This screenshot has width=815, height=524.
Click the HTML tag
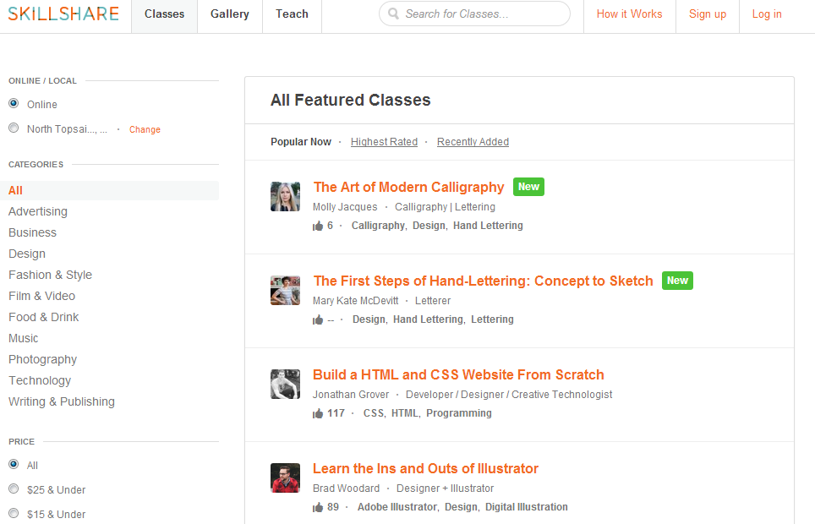404,413
